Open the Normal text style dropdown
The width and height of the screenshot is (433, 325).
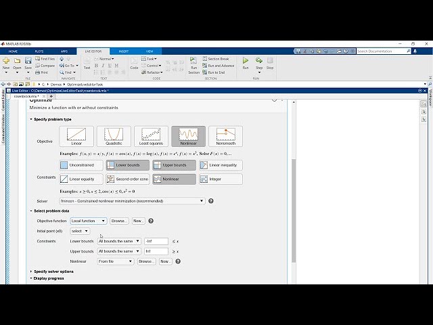104,59
